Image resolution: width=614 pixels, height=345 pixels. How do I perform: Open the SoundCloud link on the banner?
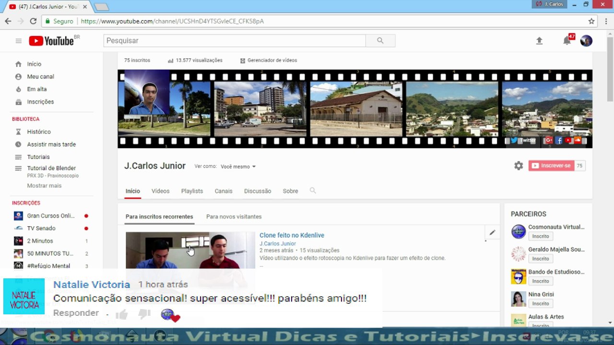(x=578, y=140)
